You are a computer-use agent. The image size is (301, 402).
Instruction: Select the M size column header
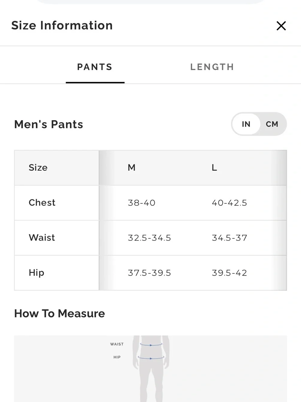tap(132, 168)
